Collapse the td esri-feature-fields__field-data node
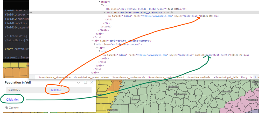The height and width of the screenshot is (113, 259). click(x=104, y=12)
